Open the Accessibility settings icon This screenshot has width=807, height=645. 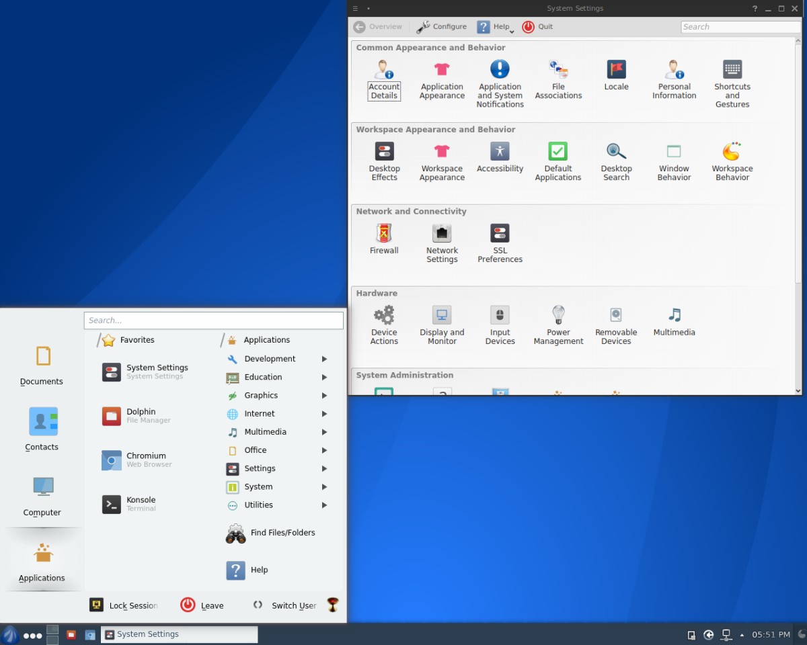(500, 152)
